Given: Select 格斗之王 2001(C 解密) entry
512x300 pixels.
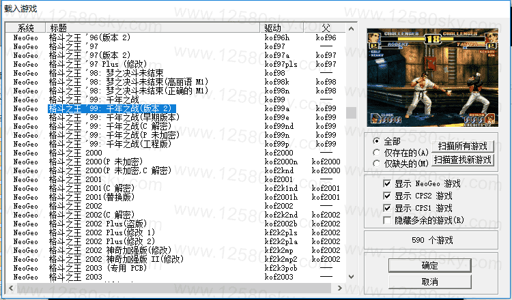Looking at the screenshot, I should [x=175, y=188].
